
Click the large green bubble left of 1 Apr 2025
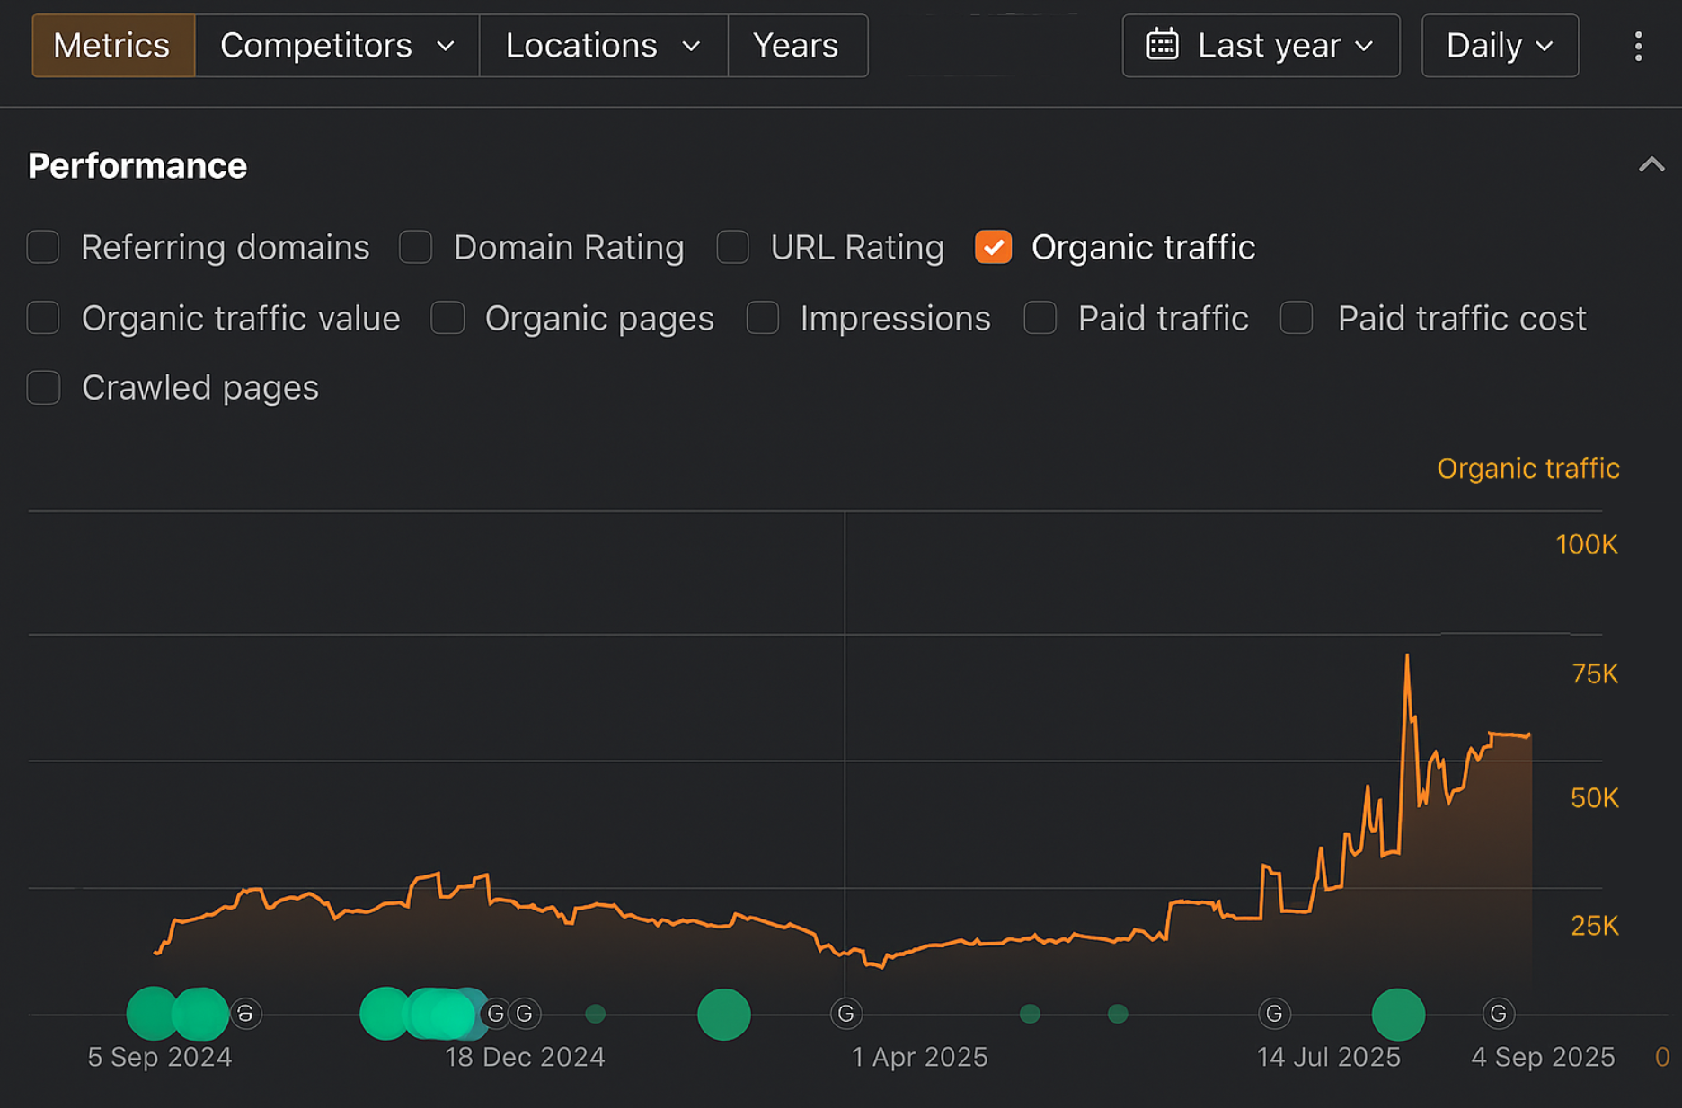(x=723, y=1014)
